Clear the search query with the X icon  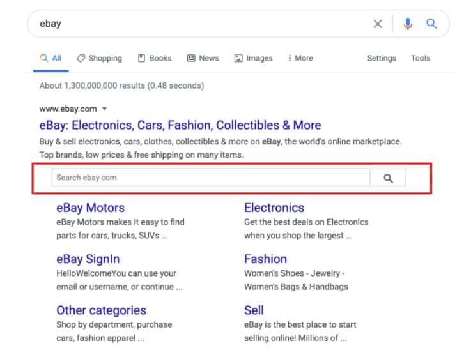click(378, 24)
